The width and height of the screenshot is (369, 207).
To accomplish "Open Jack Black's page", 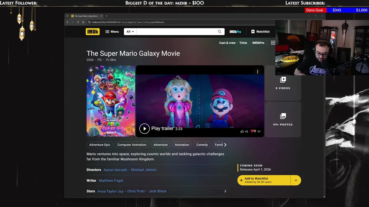I will click(x=157, y=191).
